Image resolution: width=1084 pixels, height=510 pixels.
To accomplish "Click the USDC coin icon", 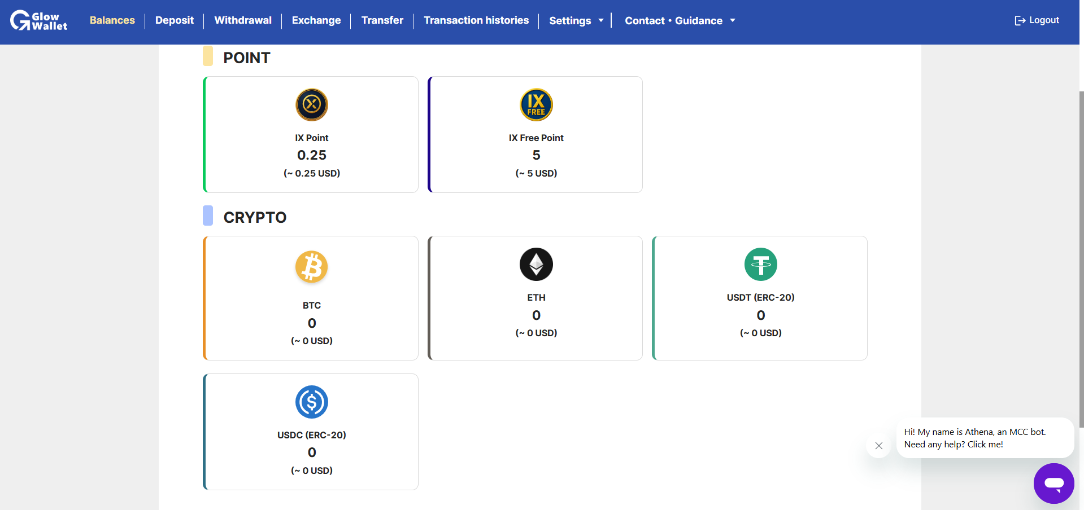I will (x=312, y=402).
